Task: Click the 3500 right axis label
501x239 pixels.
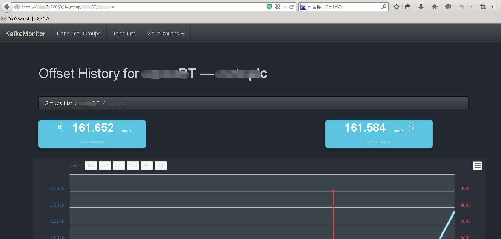Action: pos(466,221)
